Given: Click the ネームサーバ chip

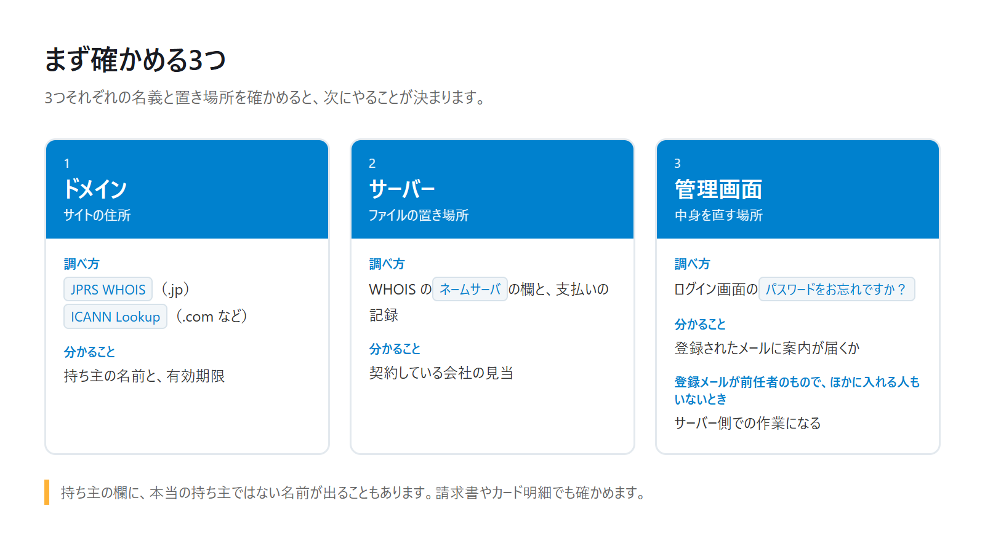Looking at the screenshot, I should (x=470, y=289).
